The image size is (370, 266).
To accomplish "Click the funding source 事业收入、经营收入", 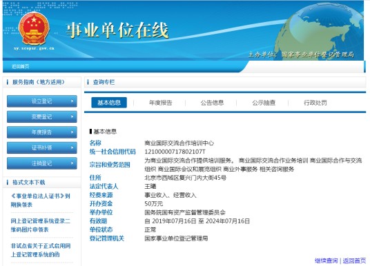I will [x=171, y=195].
